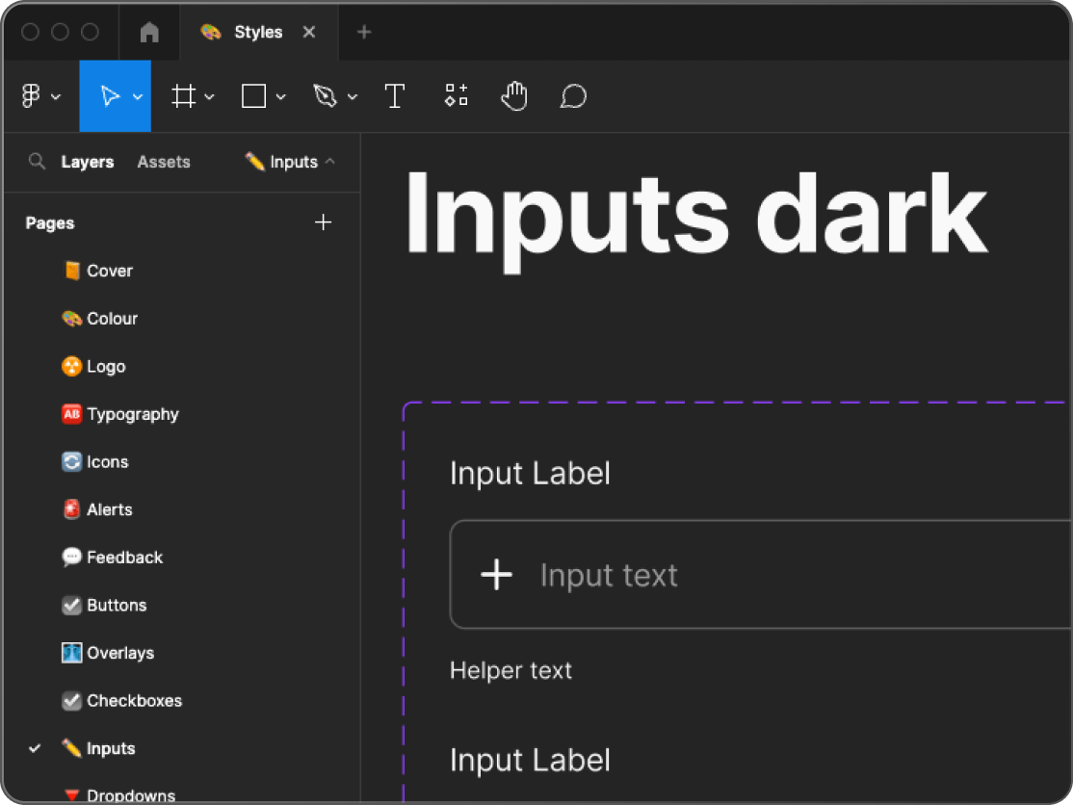Open the Resources components tool
The image size is (1073, 805).
pos(456,96)
